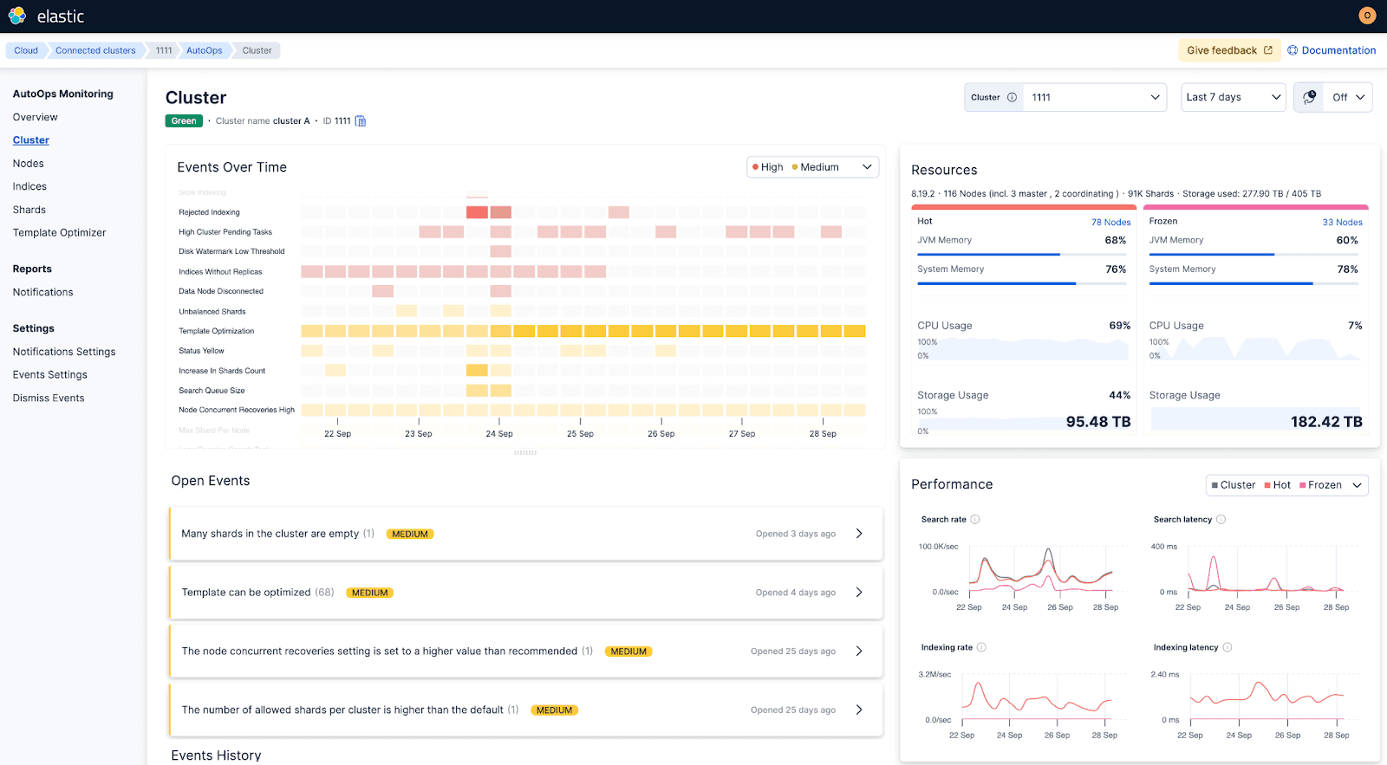The width and height of the screenshot is (1387, 765).
Task: Click the Elastic logo icon
Action: tap(17, 16)
